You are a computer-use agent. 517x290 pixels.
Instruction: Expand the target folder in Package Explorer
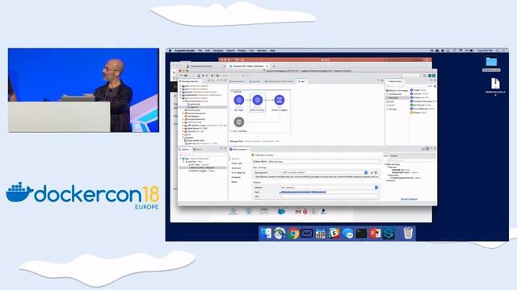click(x=183, y=138)
